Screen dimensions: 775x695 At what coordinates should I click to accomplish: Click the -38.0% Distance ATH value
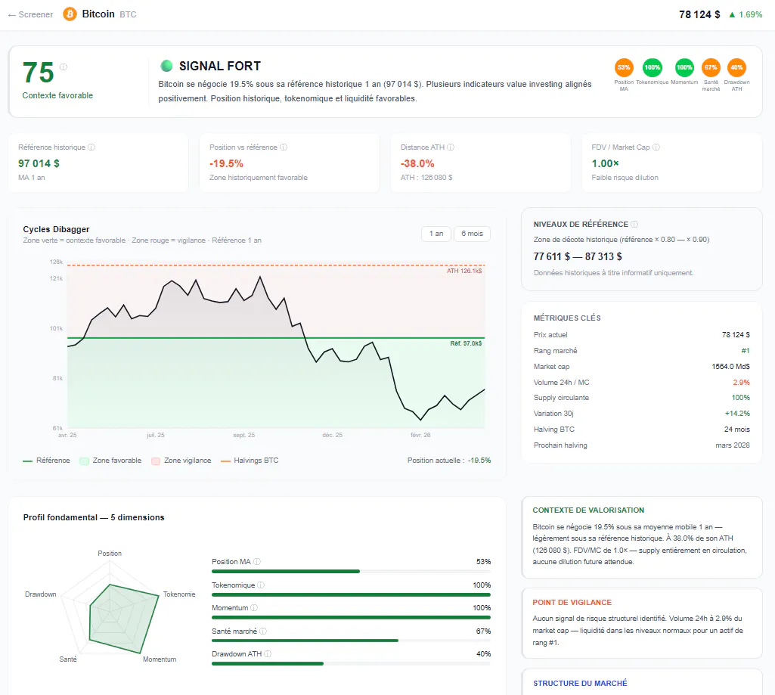coord(417,163)
